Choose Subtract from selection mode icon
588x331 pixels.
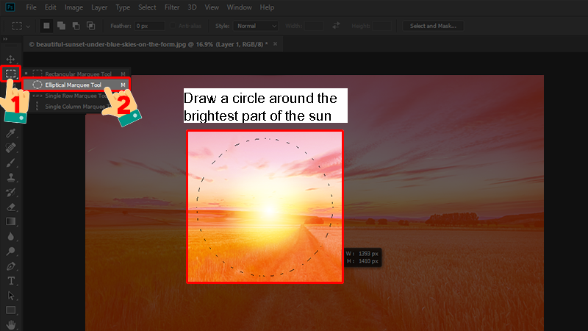[76, 26]
